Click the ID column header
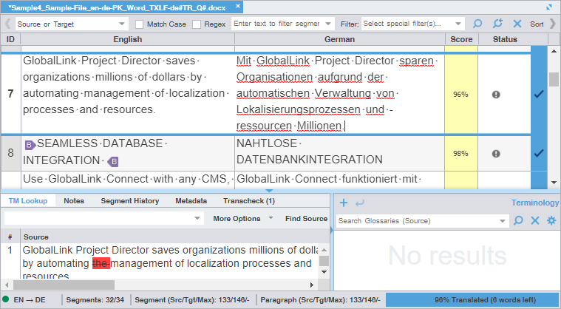The width and height of the screenshot is (561, 309). tap(10, 39)
